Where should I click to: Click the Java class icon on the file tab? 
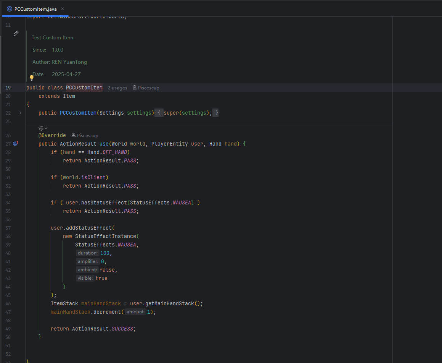(x=10, y=9)
